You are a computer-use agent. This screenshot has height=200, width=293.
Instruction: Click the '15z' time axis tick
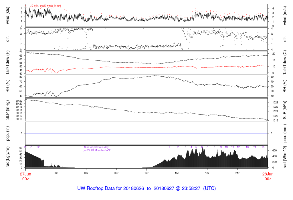coord(177,173)
